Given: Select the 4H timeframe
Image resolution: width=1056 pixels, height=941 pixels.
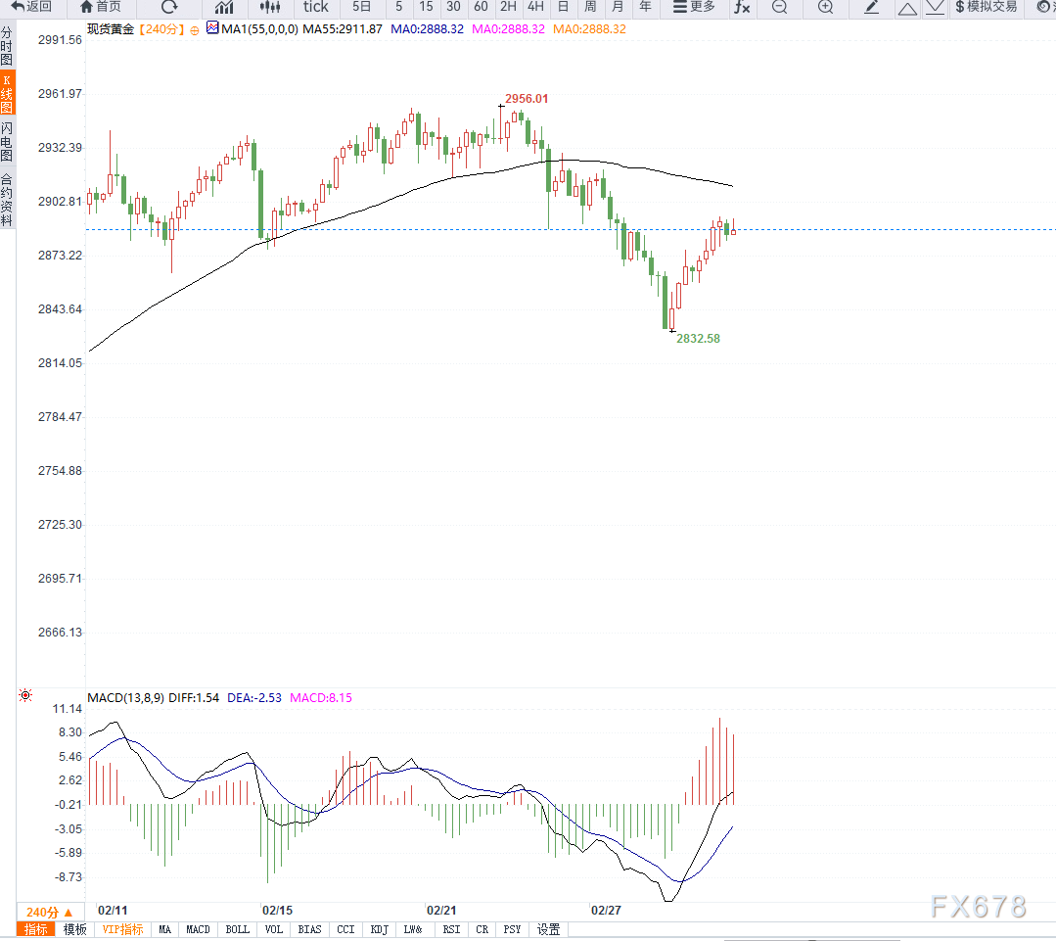Looking at the screenshot, I should point(535,7).
